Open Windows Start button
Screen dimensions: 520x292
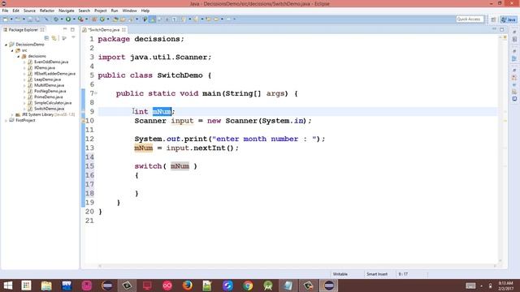[7, 286]
